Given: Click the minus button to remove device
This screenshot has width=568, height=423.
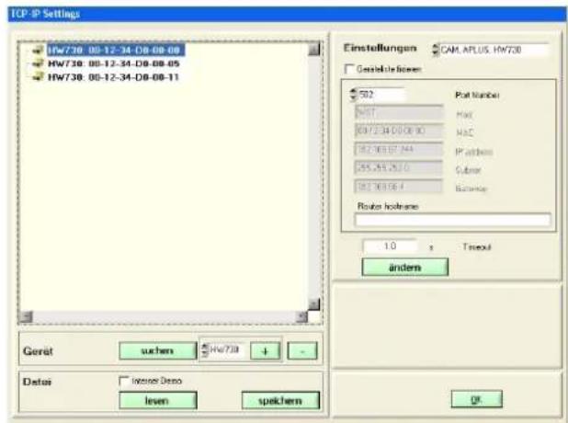Looking at the screenshot, I should (x=302, y=351).
